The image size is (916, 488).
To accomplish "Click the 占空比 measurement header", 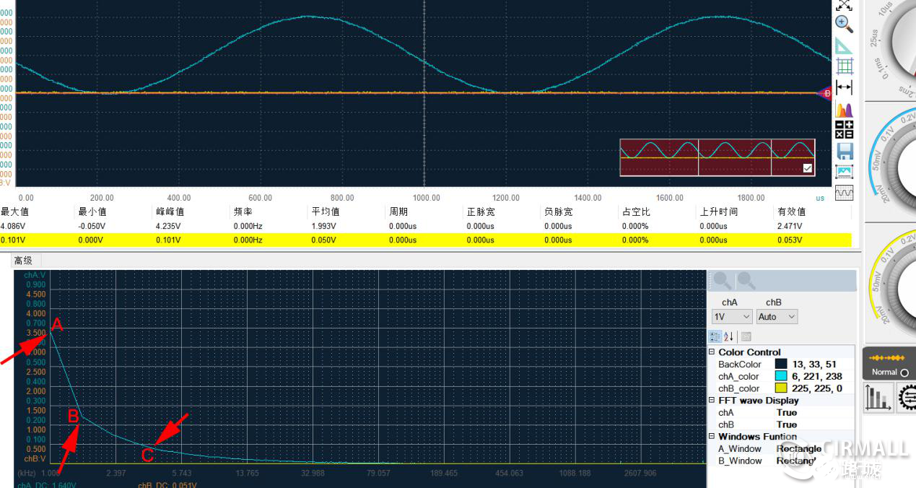I will click(636, 212).
